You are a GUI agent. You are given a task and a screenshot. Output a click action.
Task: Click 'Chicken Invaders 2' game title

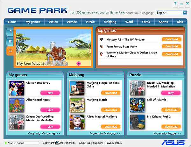tap(38, 83)
